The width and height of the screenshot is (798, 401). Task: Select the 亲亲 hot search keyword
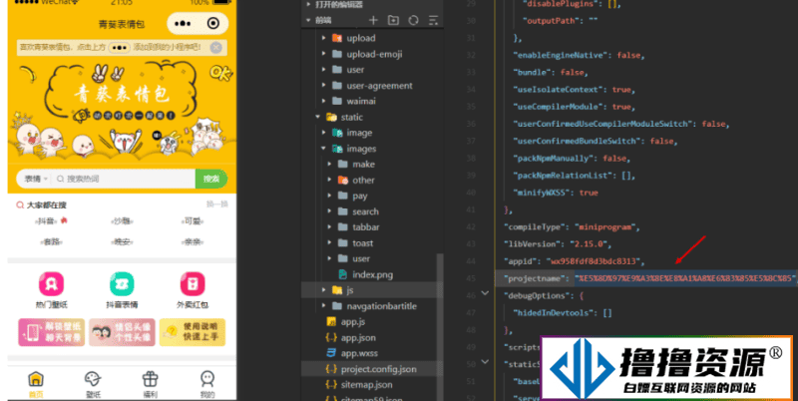coord(193,242)
